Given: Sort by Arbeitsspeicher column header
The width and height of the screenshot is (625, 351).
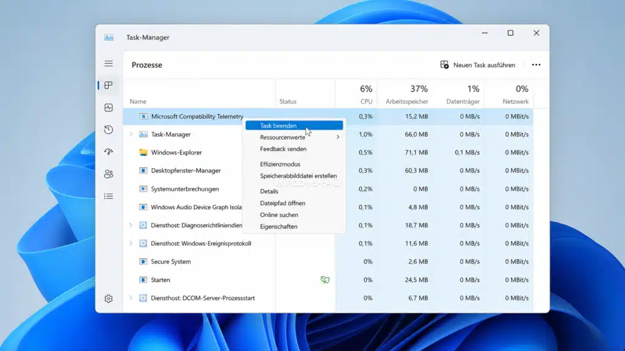Looking at the screenshot, I should [x=406, y=102].
